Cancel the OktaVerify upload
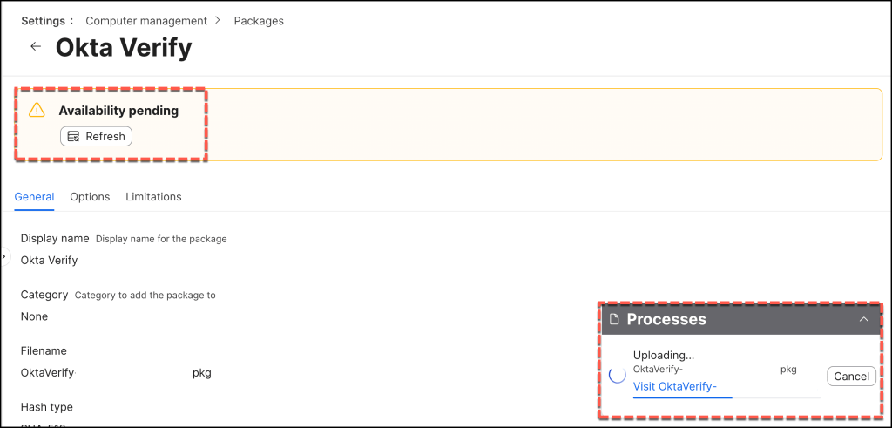 (851, 377)
